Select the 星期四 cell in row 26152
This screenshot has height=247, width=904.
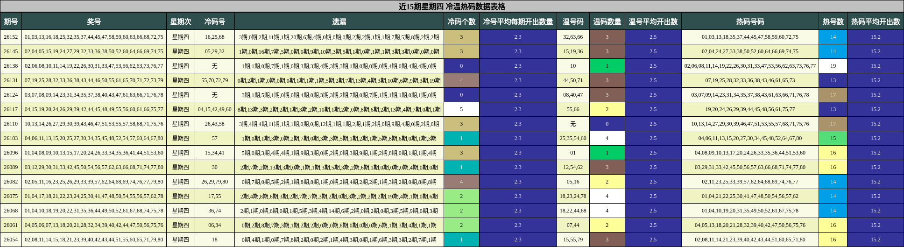tap(181, 37)
